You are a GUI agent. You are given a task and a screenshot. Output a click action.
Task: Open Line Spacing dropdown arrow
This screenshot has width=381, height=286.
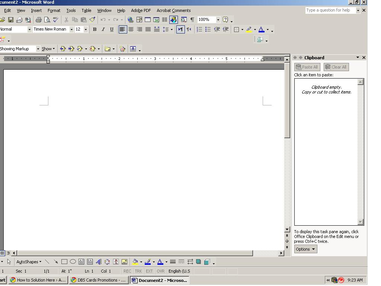pos(172,30)
